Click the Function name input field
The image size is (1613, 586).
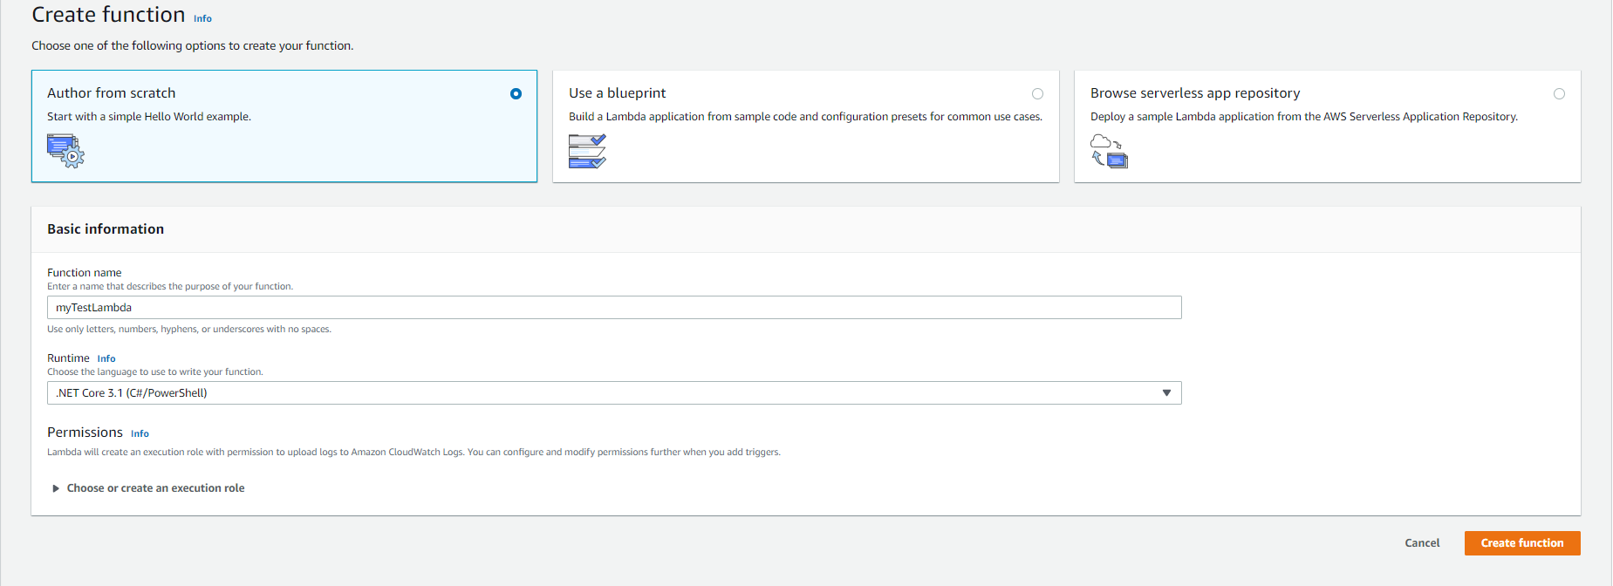(614, 308)
